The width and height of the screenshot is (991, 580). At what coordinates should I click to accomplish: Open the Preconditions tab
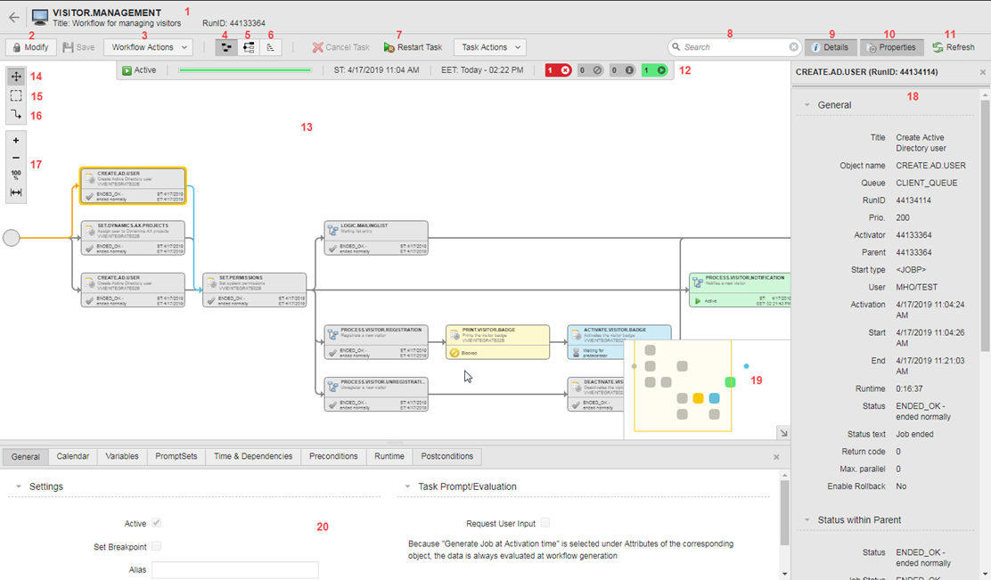[x=332, y=455]
